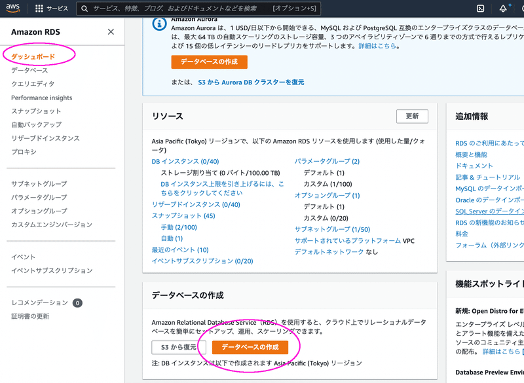Open RDS の新機能のお知らせ link
The image size is (524, 383).
(x=489, y=223)
